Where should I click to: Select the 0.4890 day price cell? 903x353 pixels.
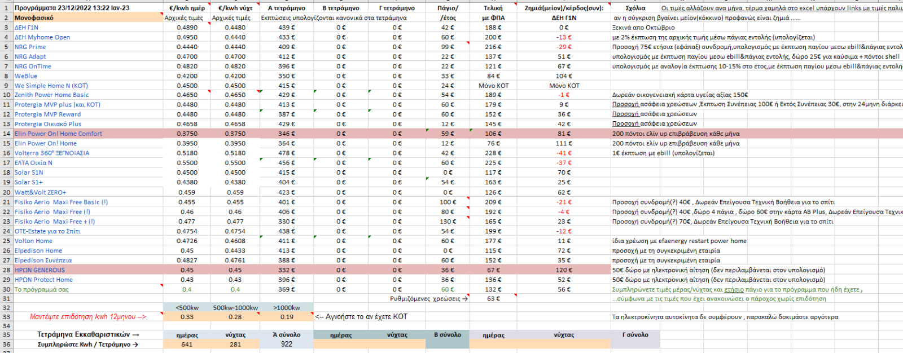[187, 27]
